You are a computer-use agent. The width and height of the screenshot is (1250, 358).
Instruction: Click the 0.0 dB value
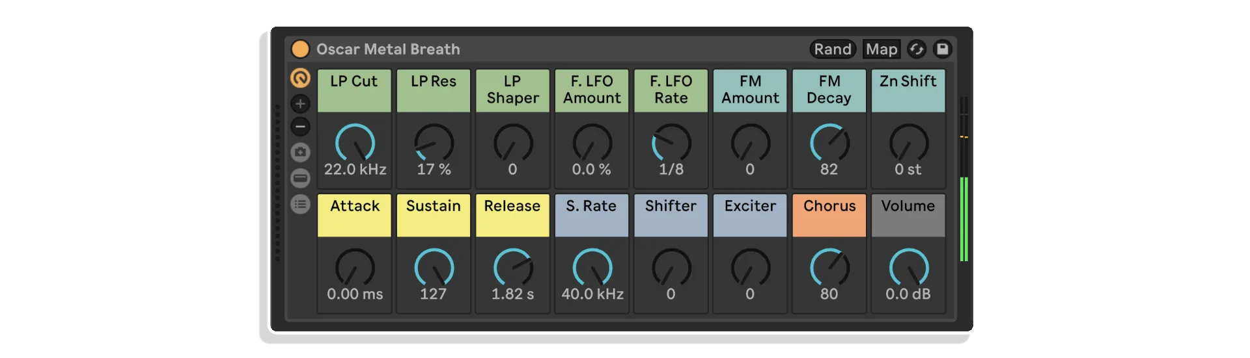(908, 294)
